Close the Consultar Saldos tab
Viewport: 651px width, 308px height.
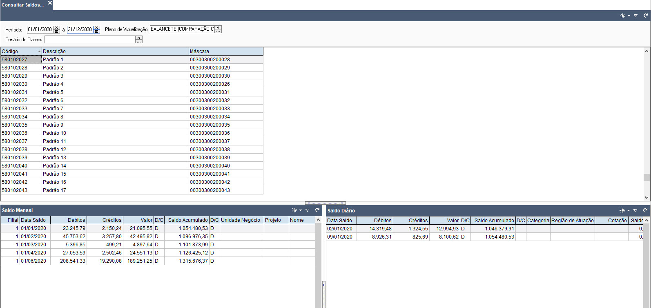[50, 3]
